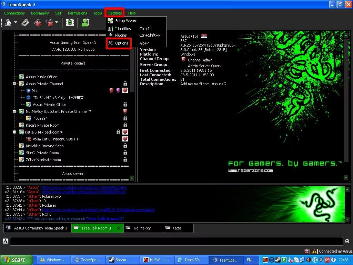Click the chat message input field
This screenshot has height=265, width=353.
pos(176,241)
